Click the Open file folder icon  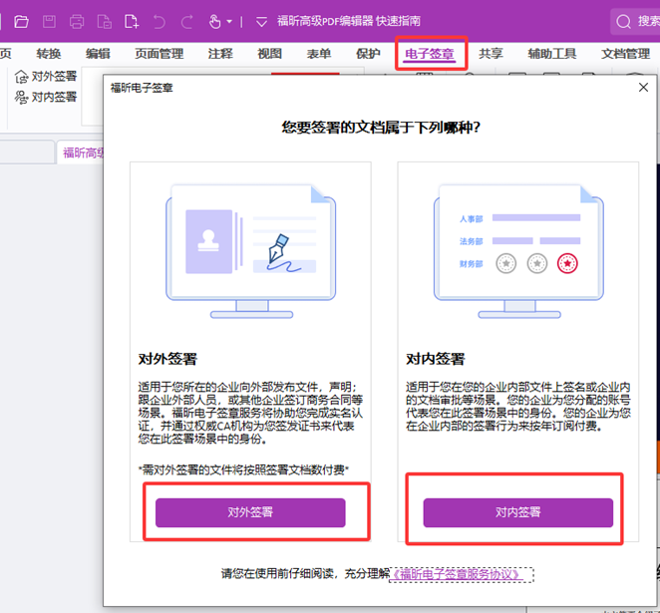click(21, 21)
